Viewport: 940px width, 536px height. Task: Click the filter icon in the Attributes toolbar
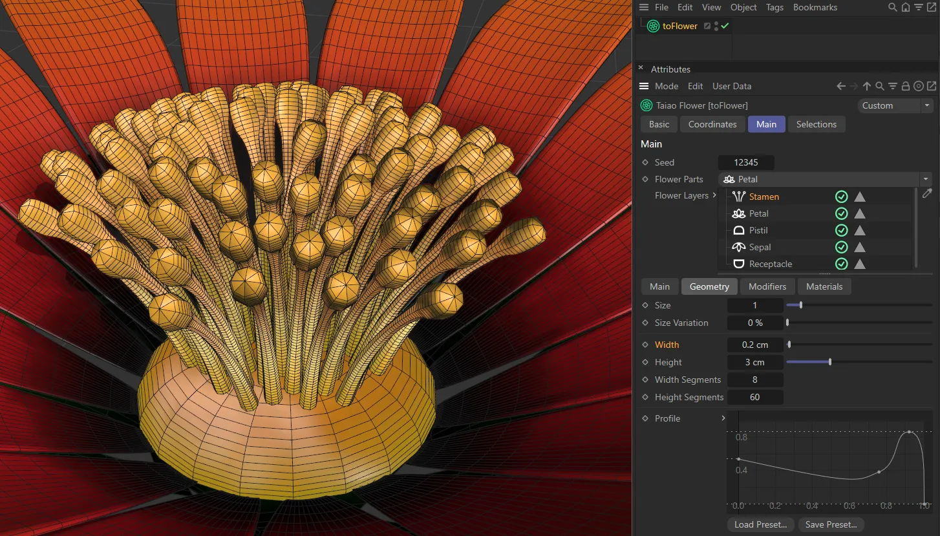pos(893,85)
